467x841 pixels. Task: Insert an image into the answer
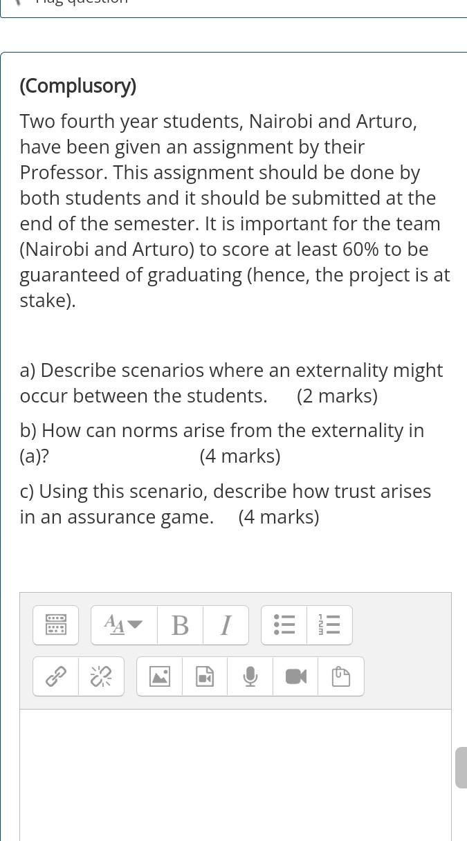160,676
